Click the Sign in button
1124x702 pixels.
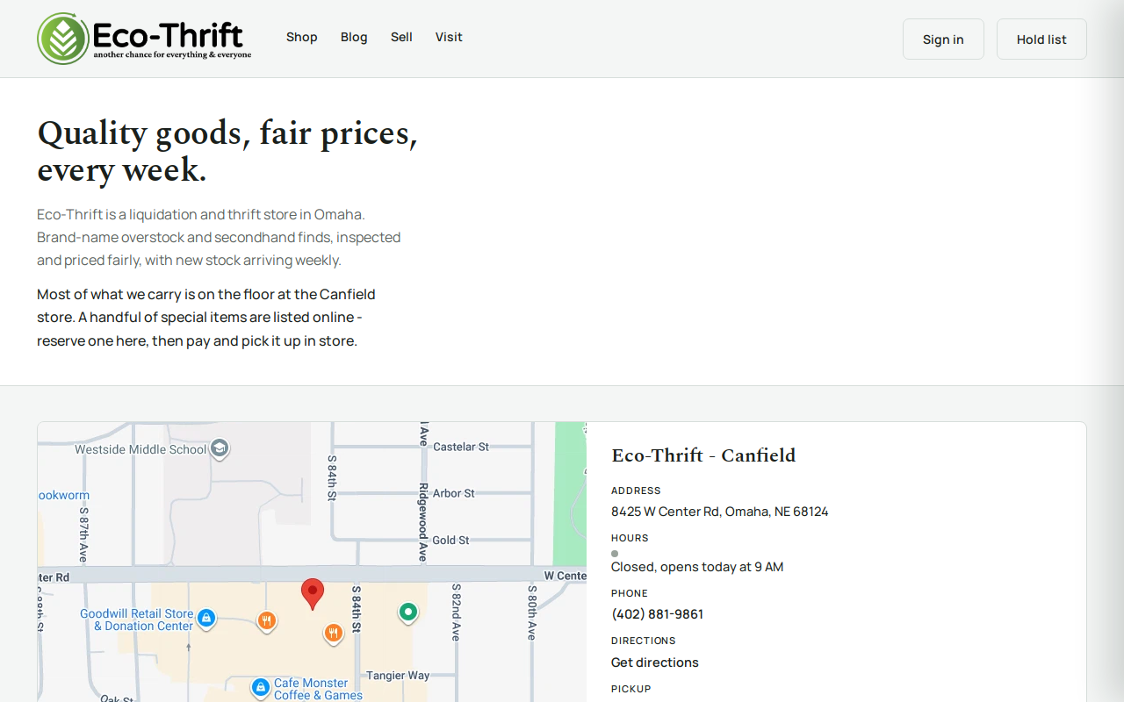(943, 39)
